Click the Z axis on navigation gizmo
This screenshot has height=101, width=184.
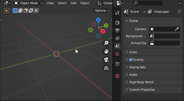tap(98, 20)
